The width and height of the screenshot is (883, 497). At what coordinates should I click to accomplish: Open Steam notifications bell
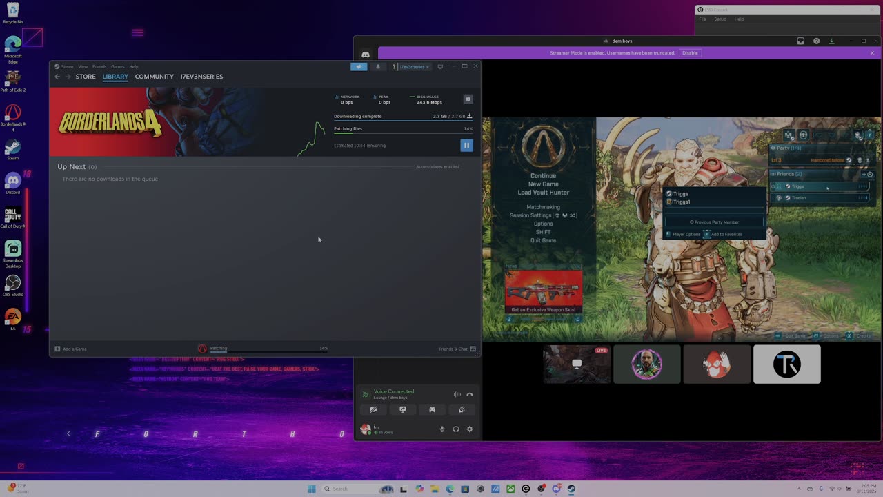pyautogui.click(x=377, y=67)
